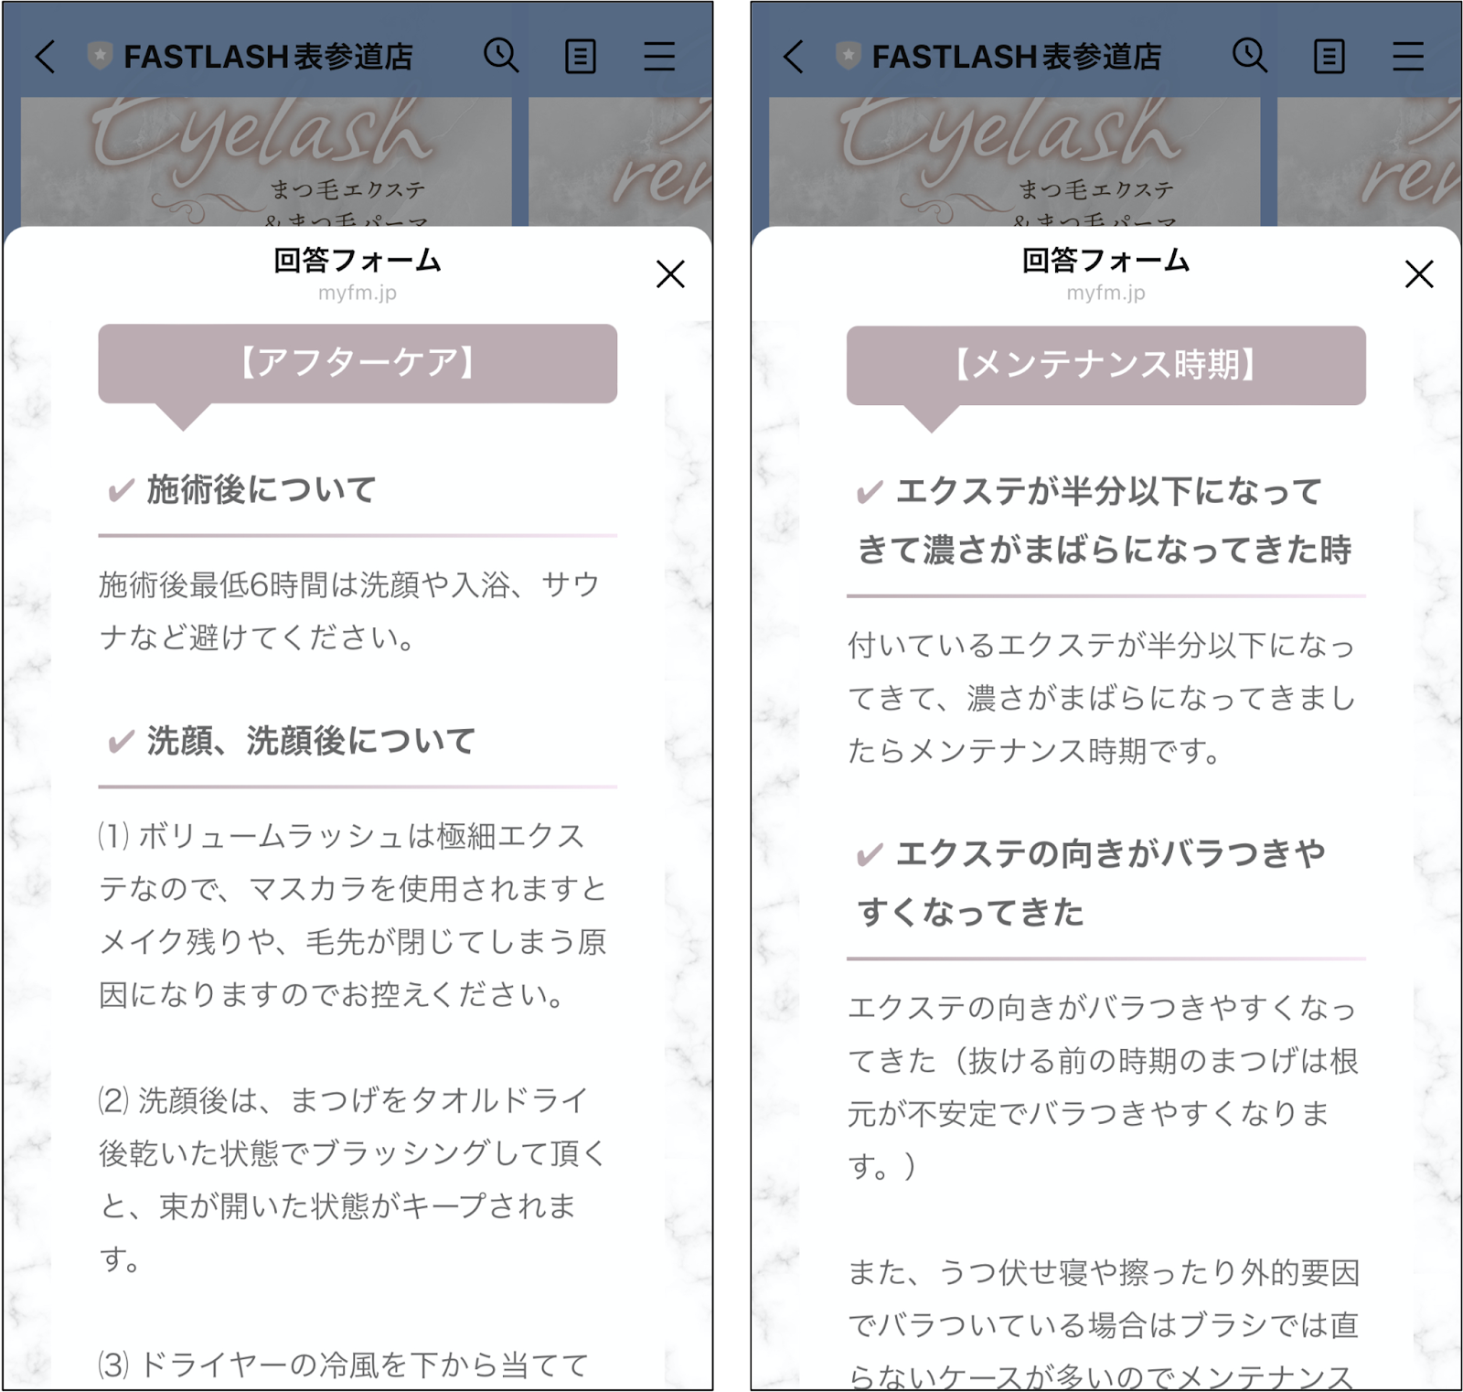Select the FASTLASH表参道店 chat title

coord(270,56)
